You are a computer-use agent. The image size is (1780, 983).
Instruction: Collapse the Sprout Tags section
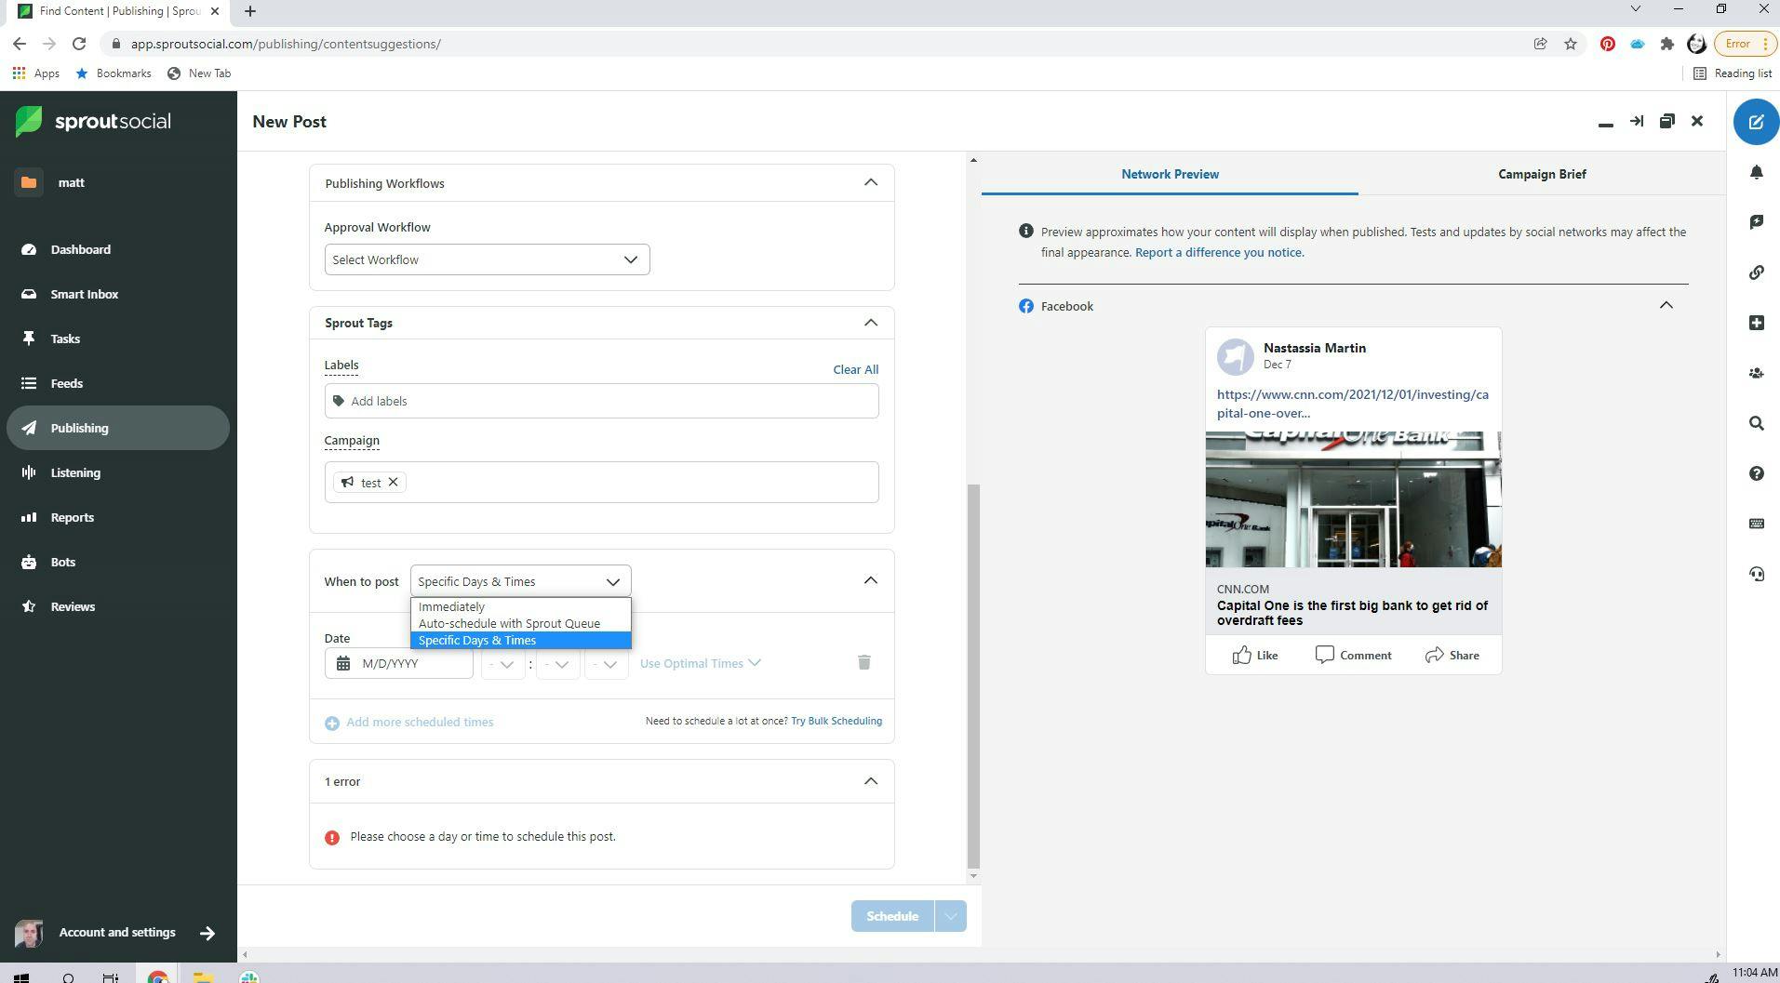pyautogui.click(x=870, y=323)
